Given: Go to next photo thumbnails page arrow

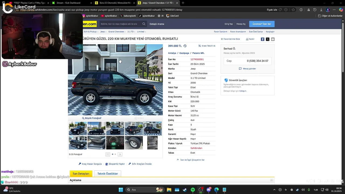Looking at the screenshot, I should pyautogui.click(x=120, y=154).
